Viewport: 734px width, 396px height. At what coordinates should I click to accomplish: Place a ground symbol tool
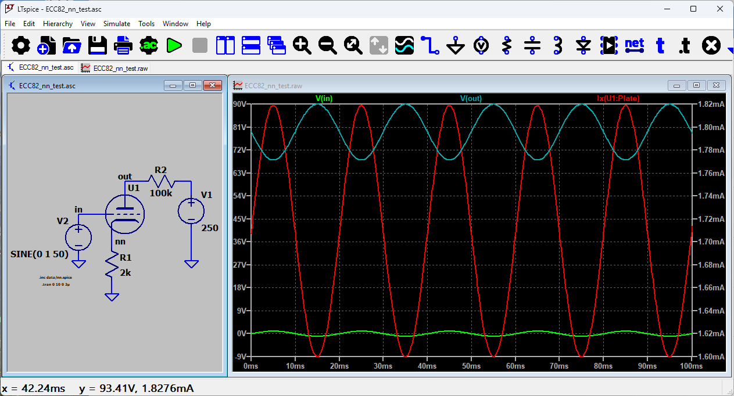(x=456, y=45)
